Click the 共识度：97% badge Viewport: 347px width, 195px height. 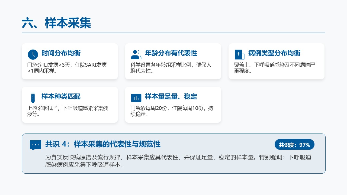(x=294, y=145)
